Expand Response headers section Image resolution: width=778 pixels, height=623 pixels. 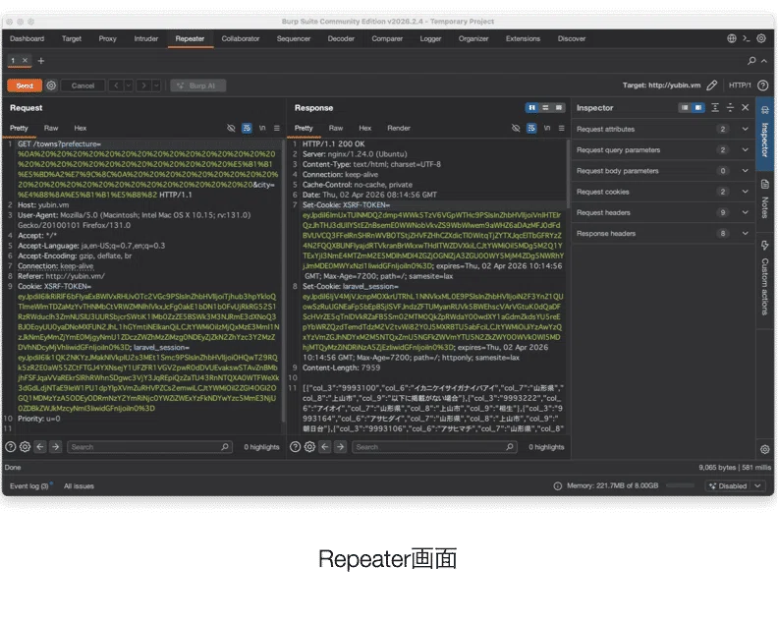663,233
